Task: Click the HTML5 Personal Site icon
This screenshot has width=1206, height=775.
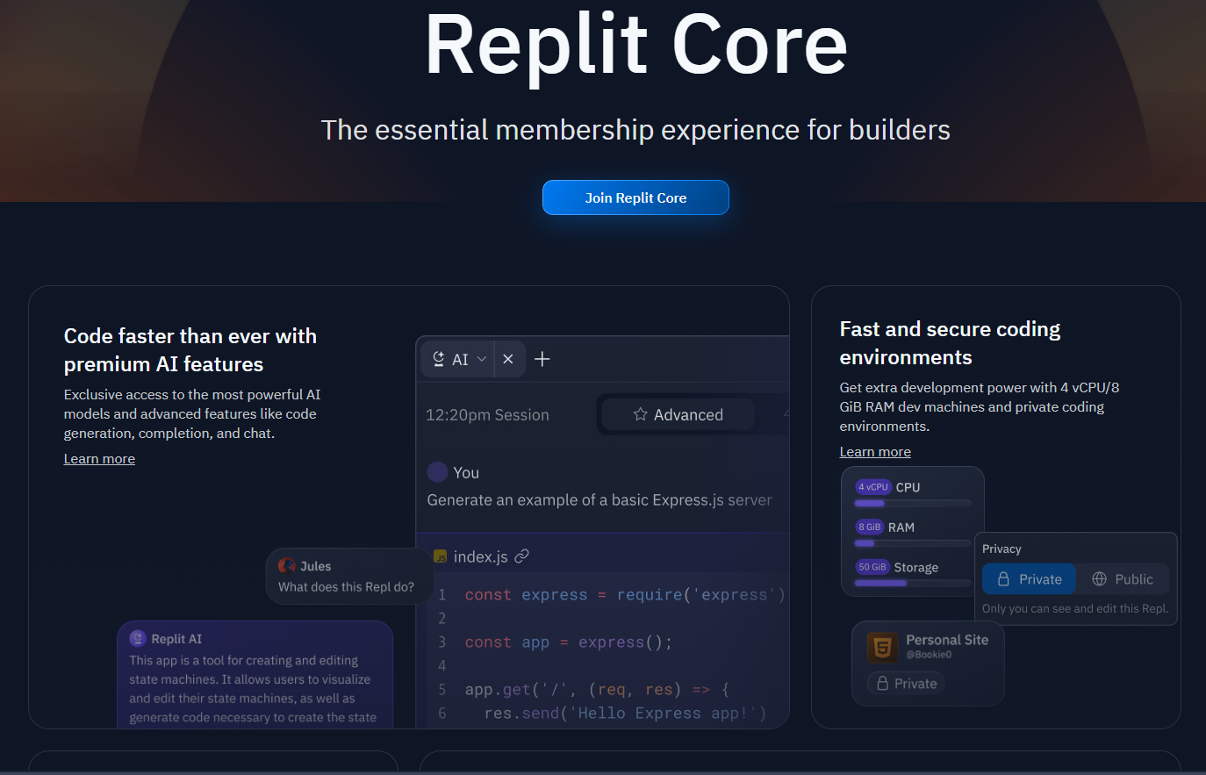Action: point(882,648)
